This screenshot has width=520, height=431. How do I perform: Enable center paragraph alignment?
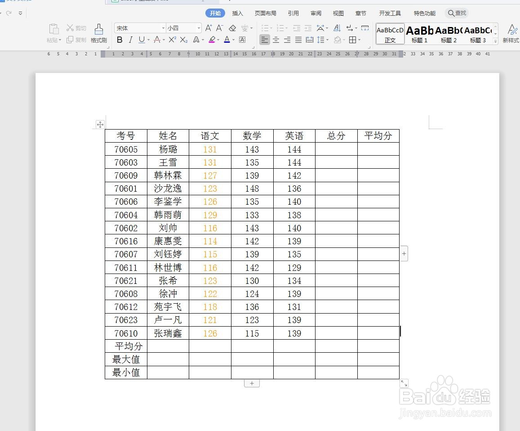pyautogui.click(x=276, y=40)
